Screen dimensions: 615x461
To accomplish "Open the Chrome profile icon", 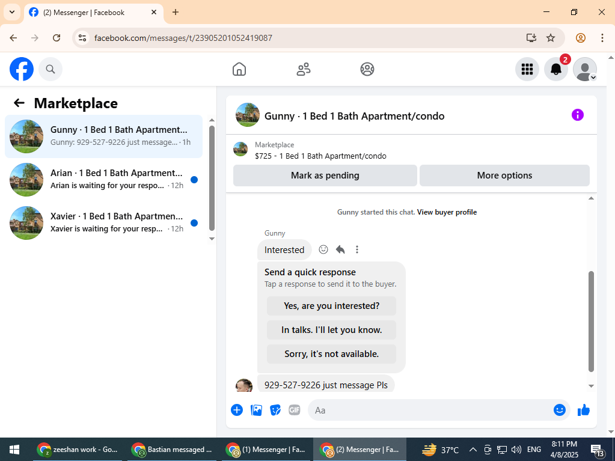I will pos(581,38).
